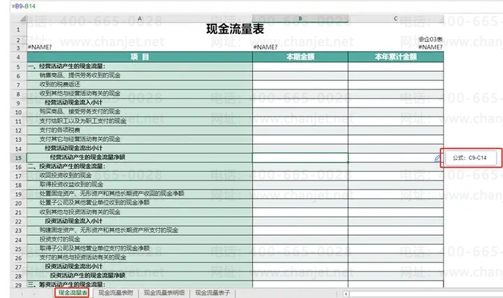Click cell 三、筹资活动产生的现金流量：
The width and height of the screenshot is (503, 298).
click(x=140, y=285)
